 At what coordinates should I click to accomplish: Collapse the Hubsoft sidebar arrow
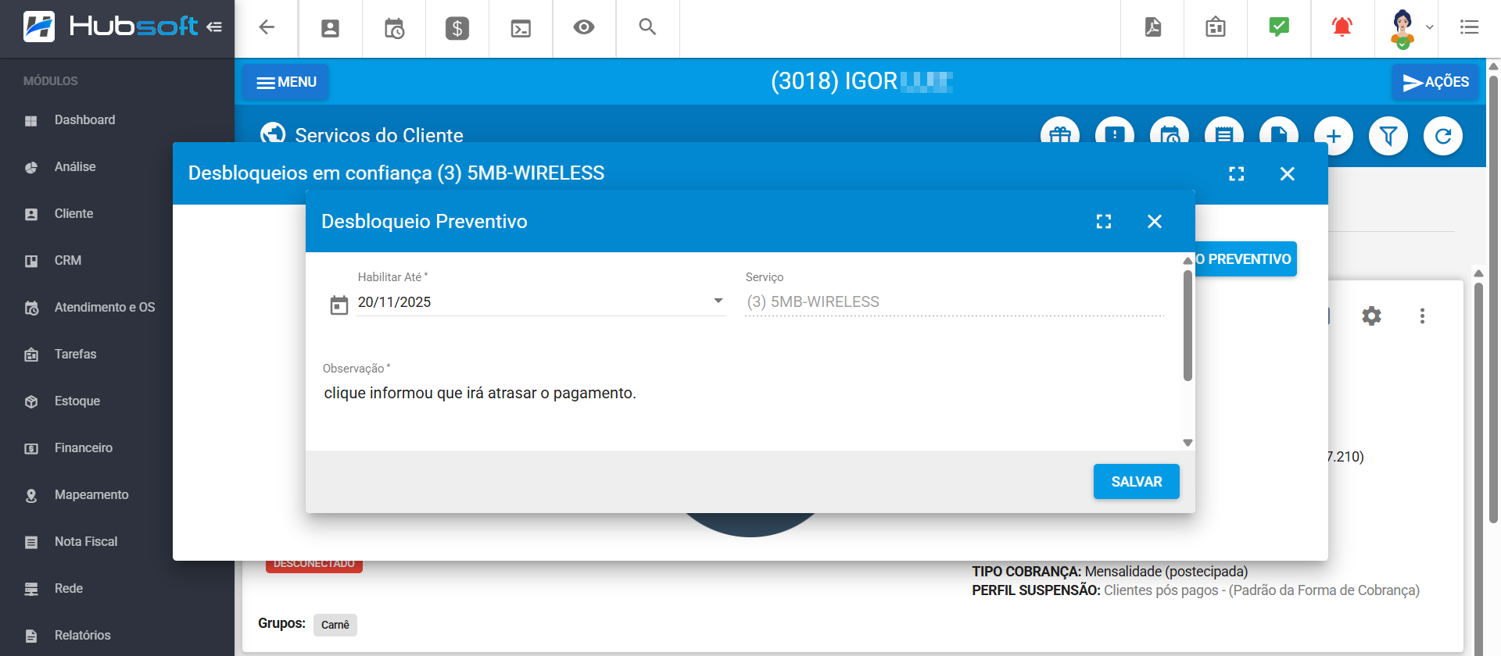[214, 27]
